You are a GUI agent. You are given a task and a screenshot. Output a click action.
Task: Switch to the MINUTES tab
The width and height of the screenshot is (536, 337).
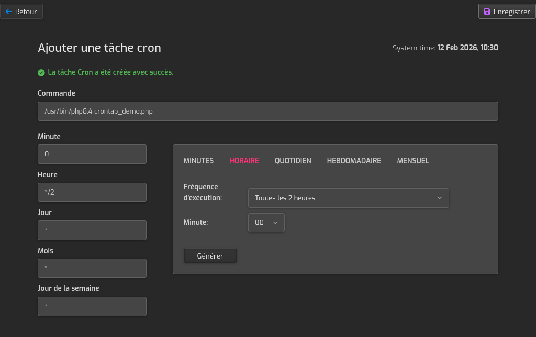tap(198, 161)
